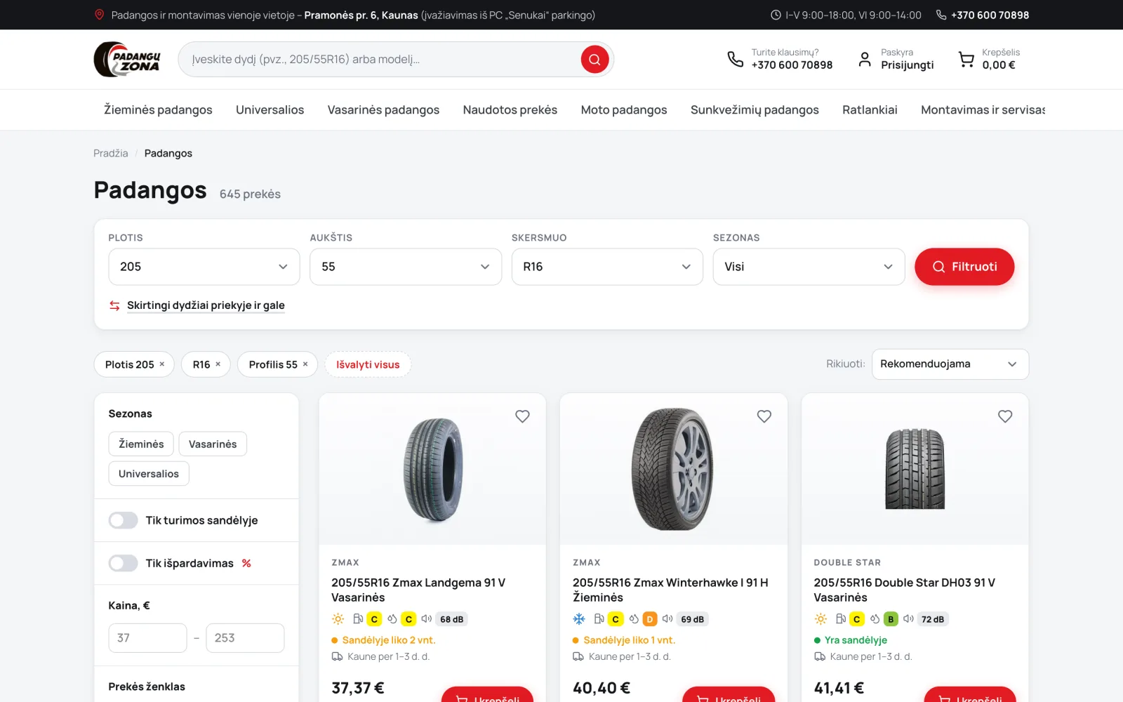Open Skersmuo dropdown showing R16
Image resolution: width=1123 pixels, height=702 pixels.
(607, 267)
